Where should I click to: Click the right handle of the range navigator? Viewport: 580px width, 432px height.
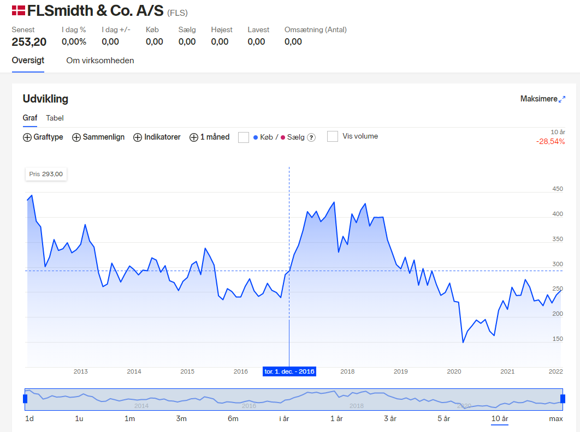pyautogui.click(x=563, y=399)
